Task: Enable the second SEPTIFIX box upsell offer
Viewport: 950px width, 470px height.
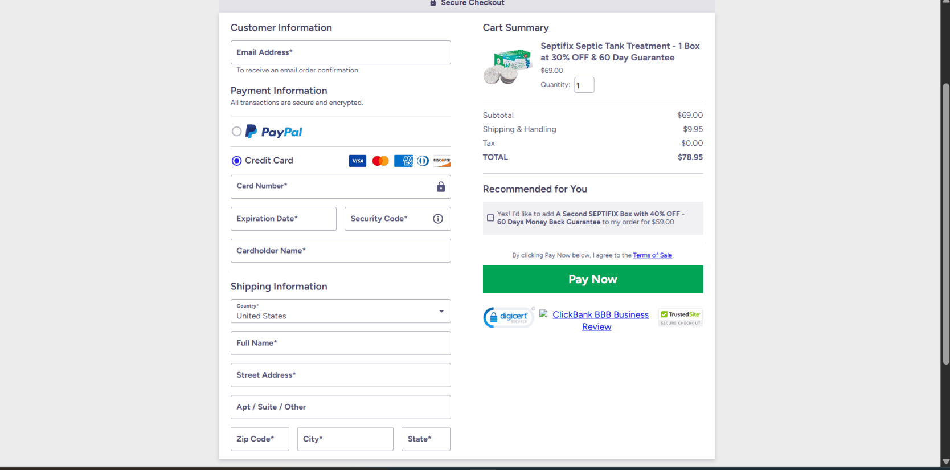Action: [490, 218]
